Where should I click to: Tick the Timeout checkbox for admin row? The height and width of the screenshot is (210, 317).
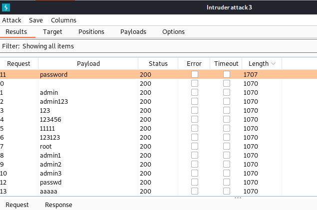click(x=227, y=92)
